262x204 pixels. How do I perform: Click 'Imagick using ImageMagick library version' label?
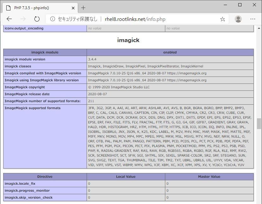point(42,80)
